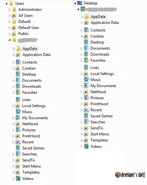147x185 pixels.
Task: Click the All Users shortcut folder icon
Action: pyautogui.click(x=14, y=15)
